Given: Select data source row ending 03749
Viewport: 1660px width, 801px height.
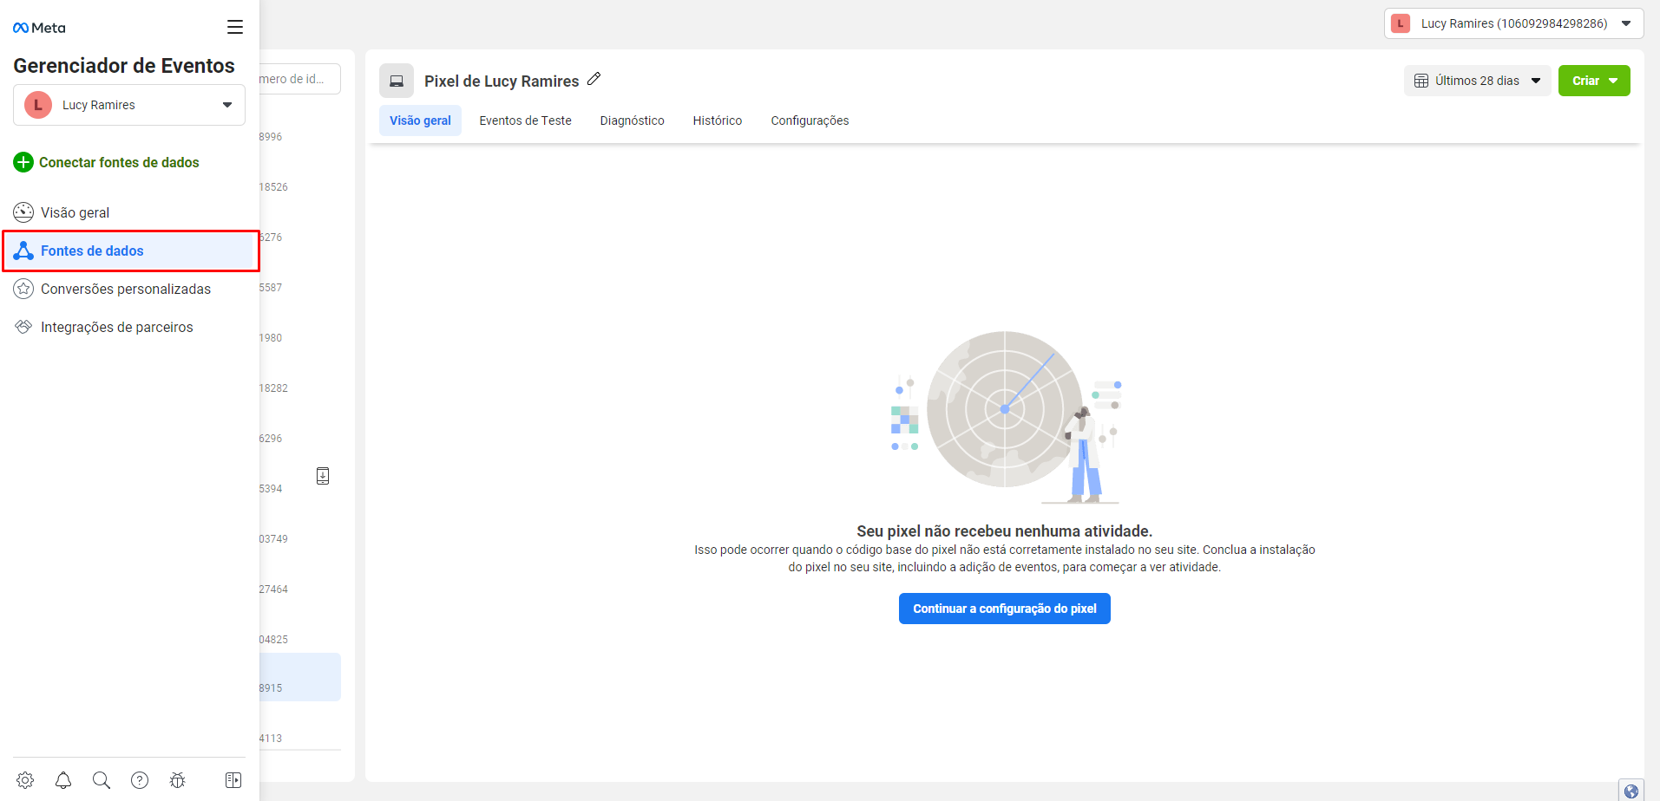Looking at the screenshot, I should point(300,538).
